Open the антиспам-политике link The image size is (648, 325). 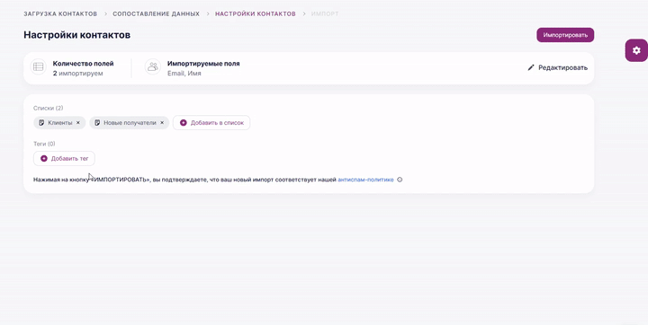pos(365,180)
